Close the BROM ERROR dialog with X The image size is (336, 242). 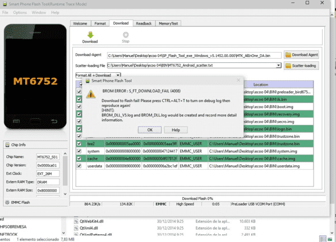pos(238,80)
